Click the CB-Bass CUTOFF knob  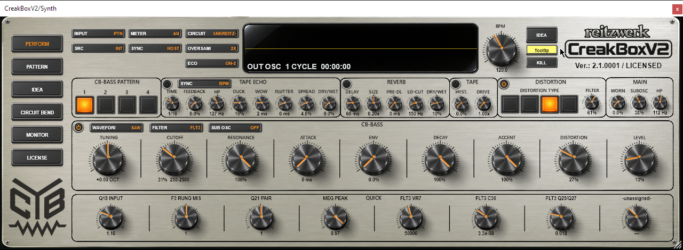click(174, 159)
